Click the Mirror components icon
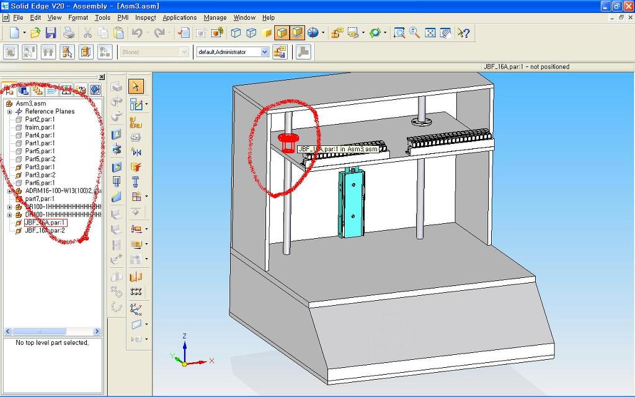The image size is (635, 397). (136, 151)
